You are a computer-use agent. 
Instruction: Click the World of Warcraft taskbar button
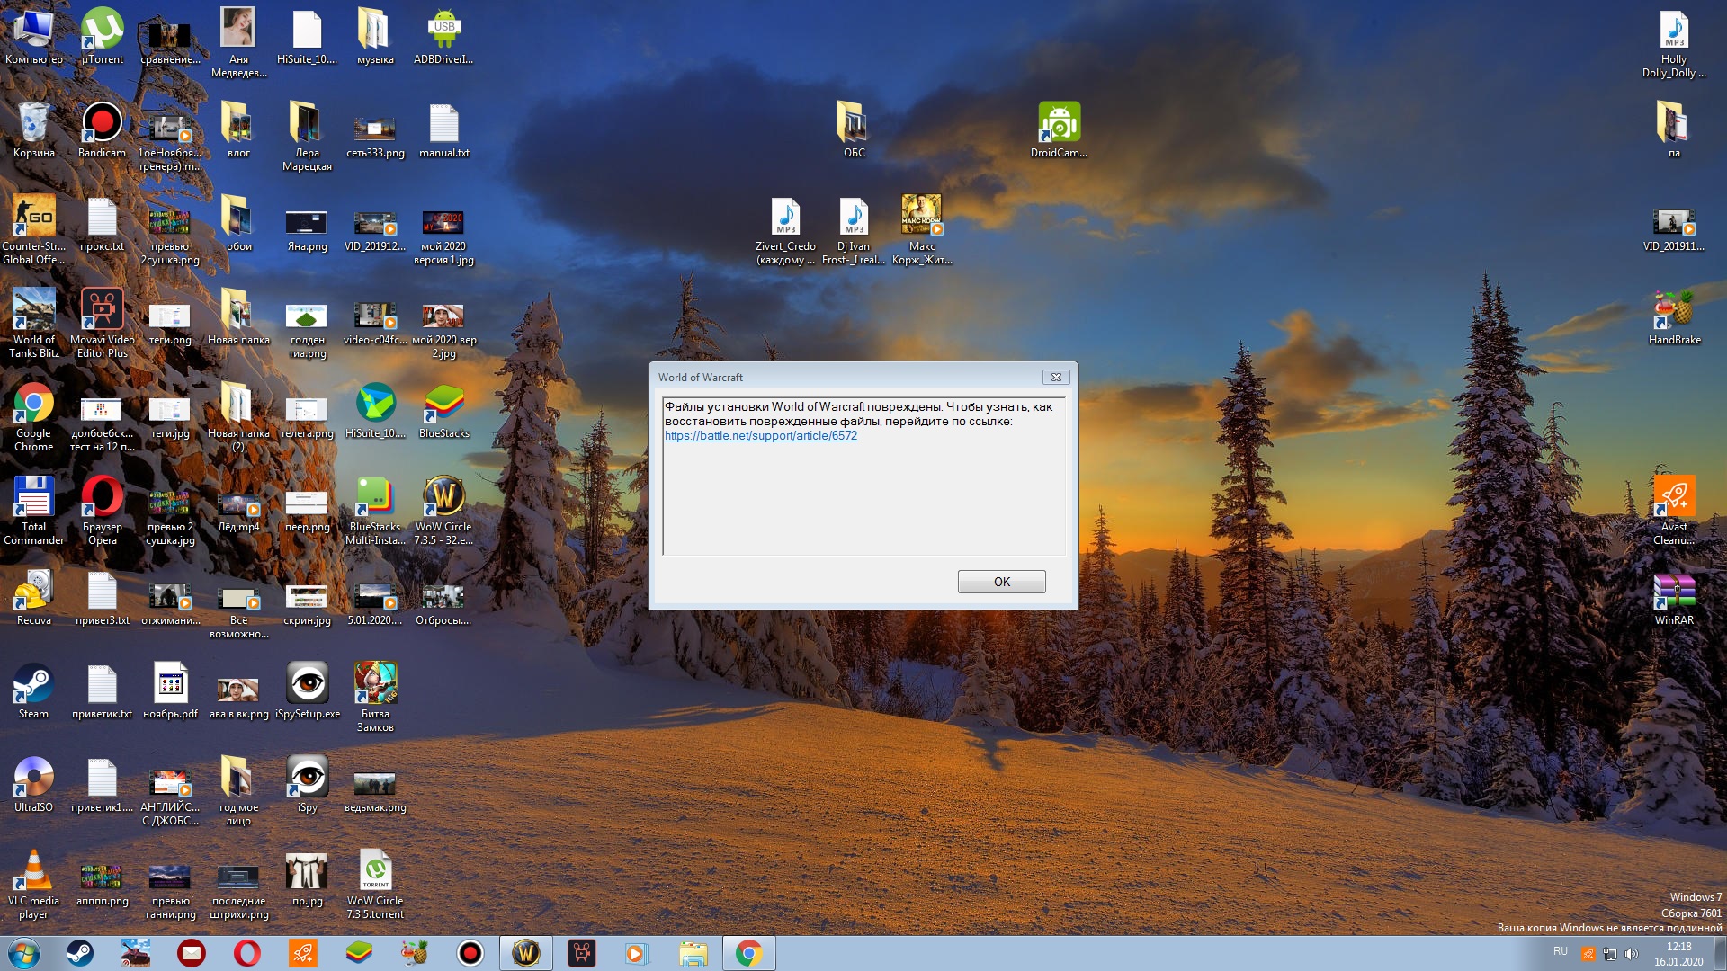tap(526, 953)
